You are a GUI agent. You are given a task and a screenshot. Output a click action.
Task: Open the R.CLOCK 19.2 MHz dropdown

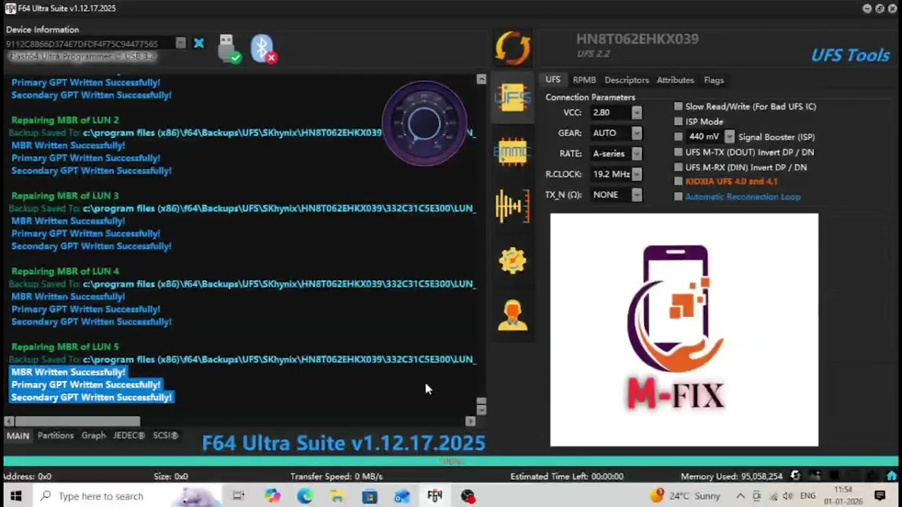(x=636, y=174)
